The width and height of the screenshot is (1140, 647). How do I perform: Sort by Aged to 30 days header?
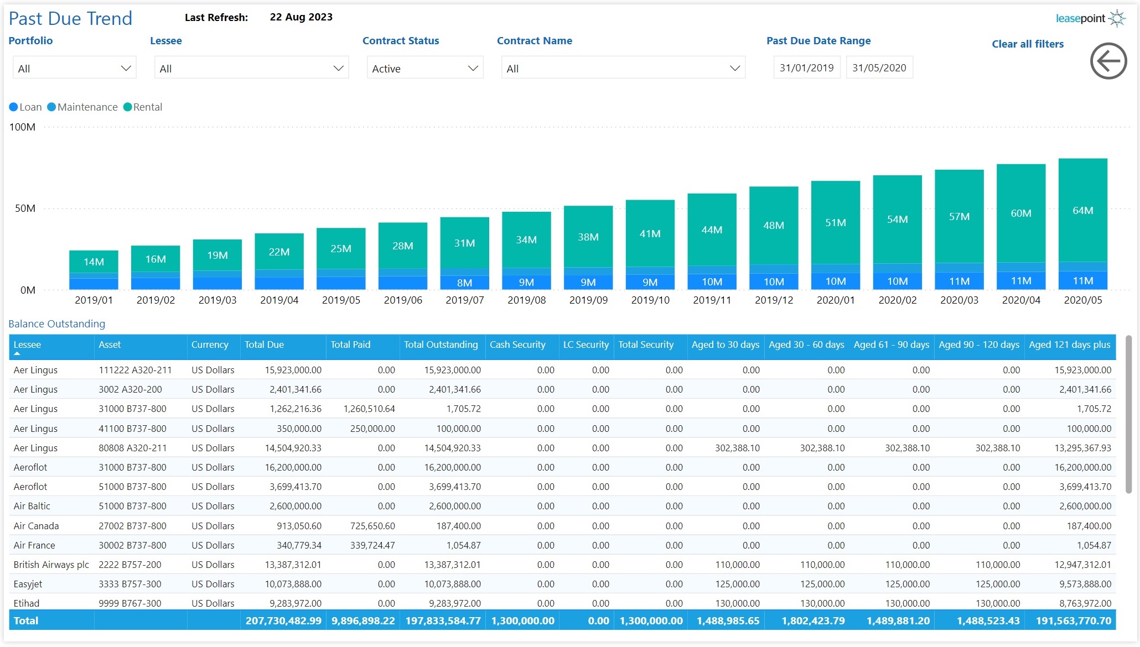[726, 346]
